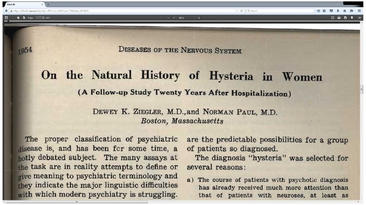Go back in the browser

[x=6, y=11]
